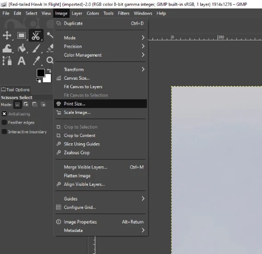Enable Feather edges option
This screenshot has height=254, width=262.
[4, 122]
